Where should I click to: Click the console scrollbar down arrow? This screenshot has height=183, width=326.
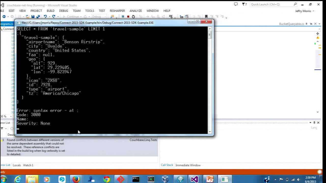pos(210,132)
